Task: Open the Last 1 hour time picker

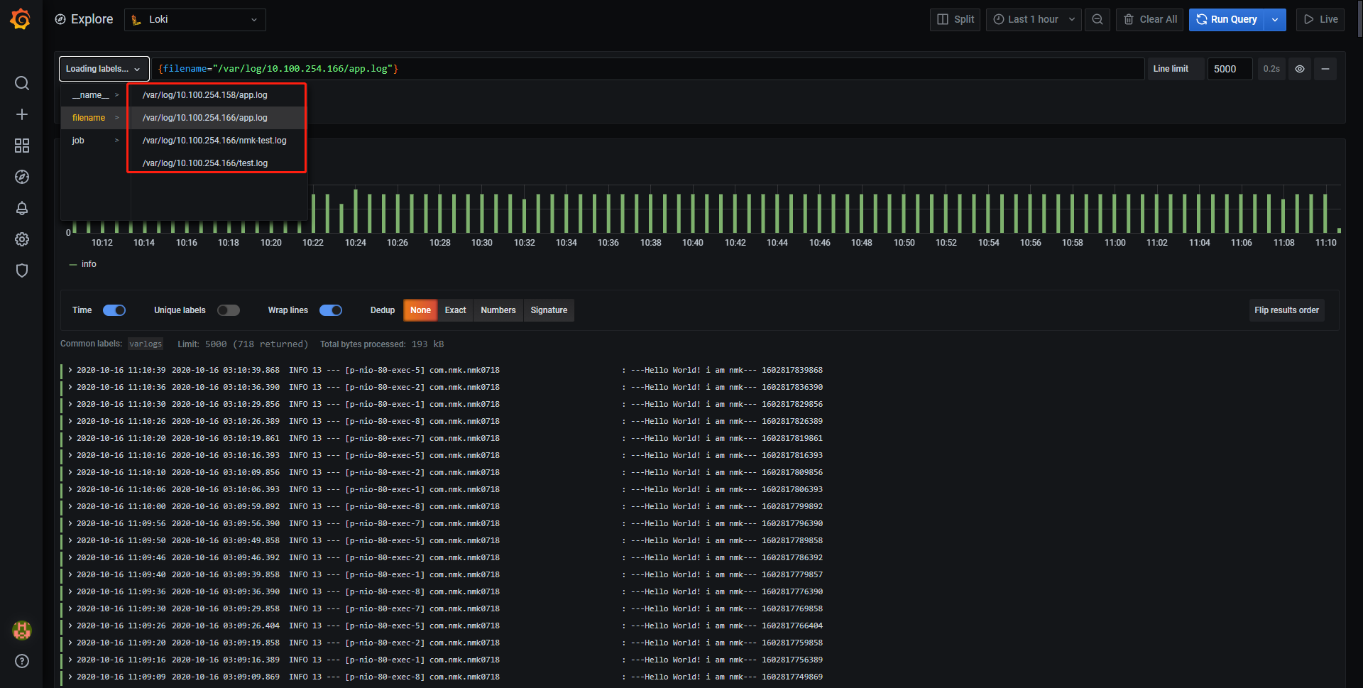Action: [x=1033, y=20]
